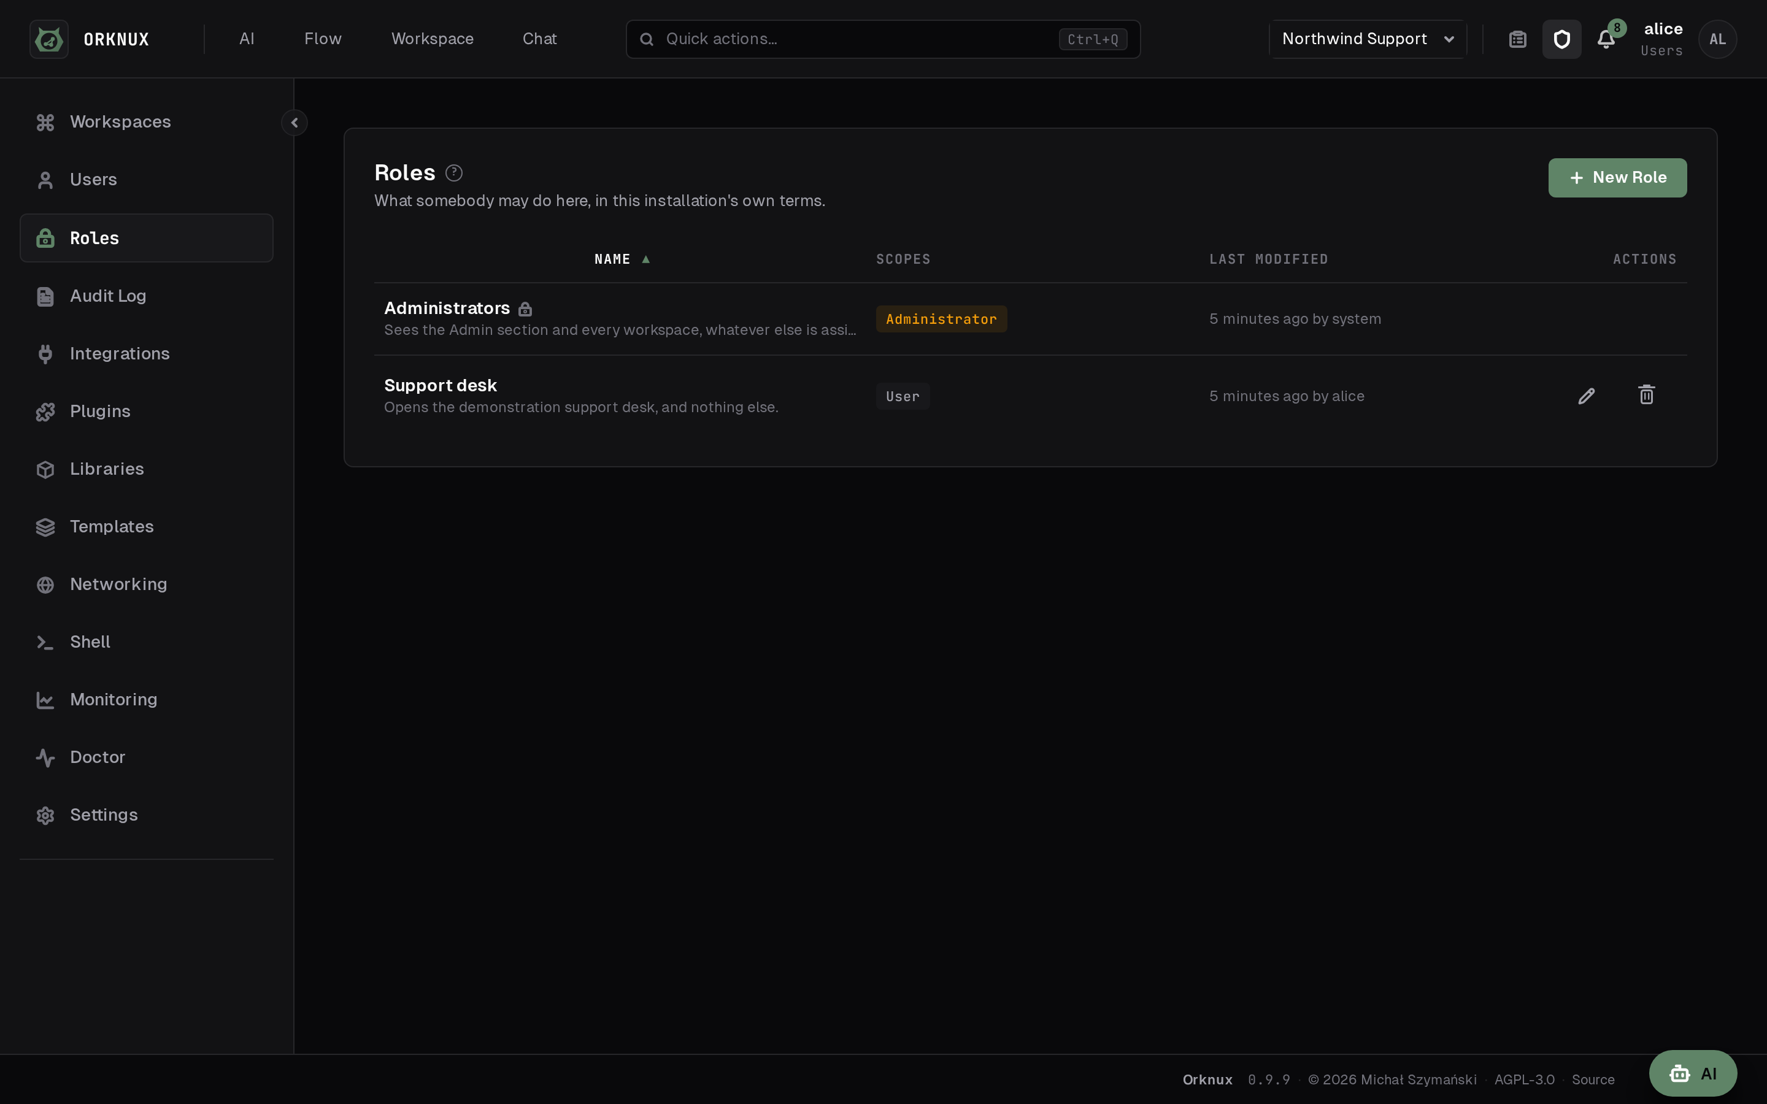Viewport: 1767px width, 1104px height.
Task: Expand the Northwind Support workspace dropdown
Action: (1368, 39)
